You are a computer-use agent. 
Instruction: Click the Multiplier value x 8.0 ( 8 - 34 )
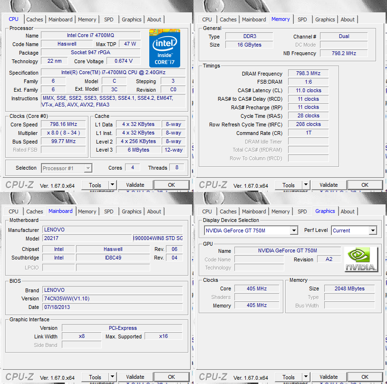(63, 133)
